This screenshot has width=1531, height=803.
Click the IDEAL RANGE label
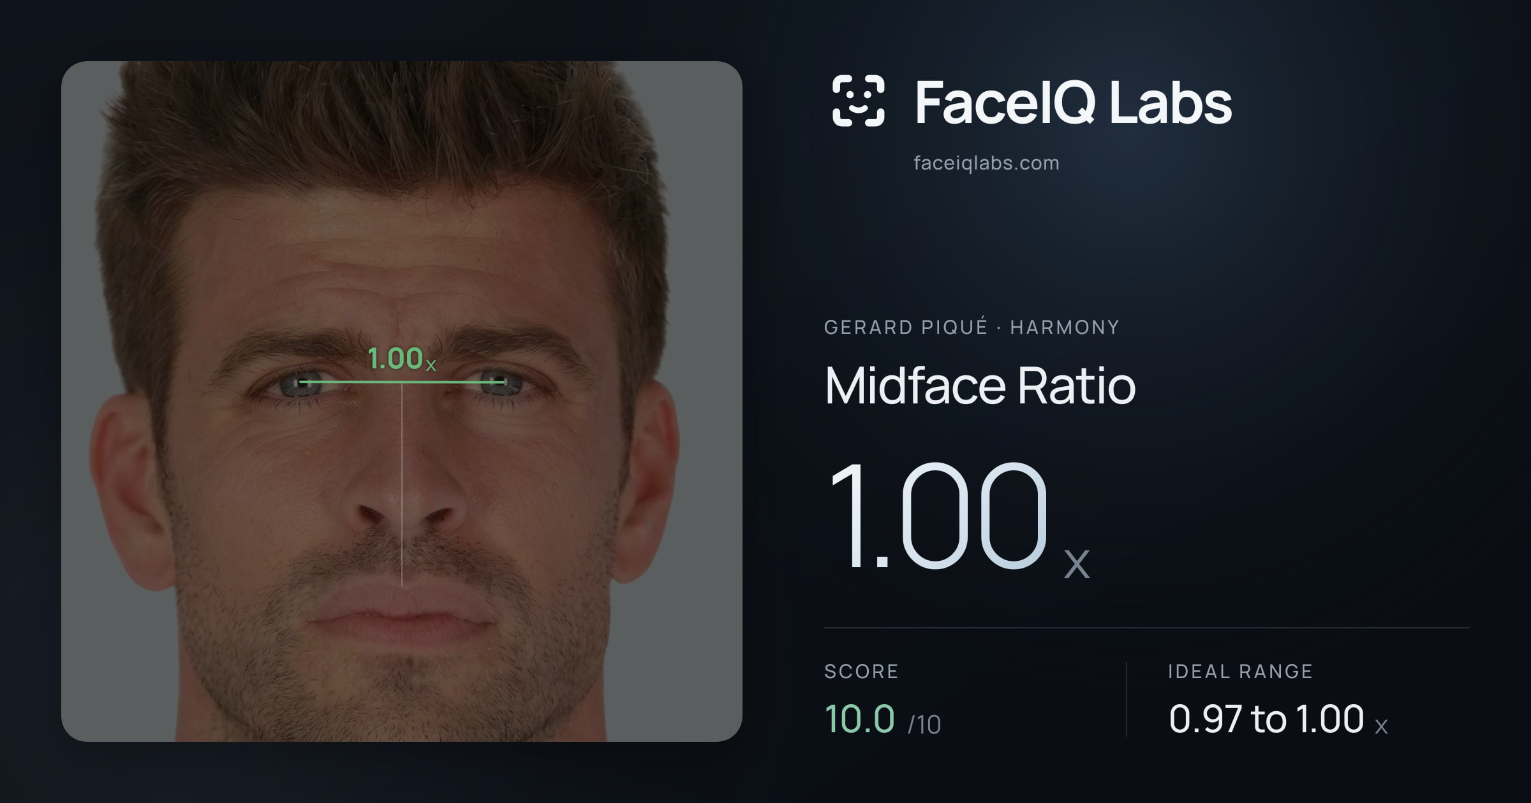[x=1240, y=671]
